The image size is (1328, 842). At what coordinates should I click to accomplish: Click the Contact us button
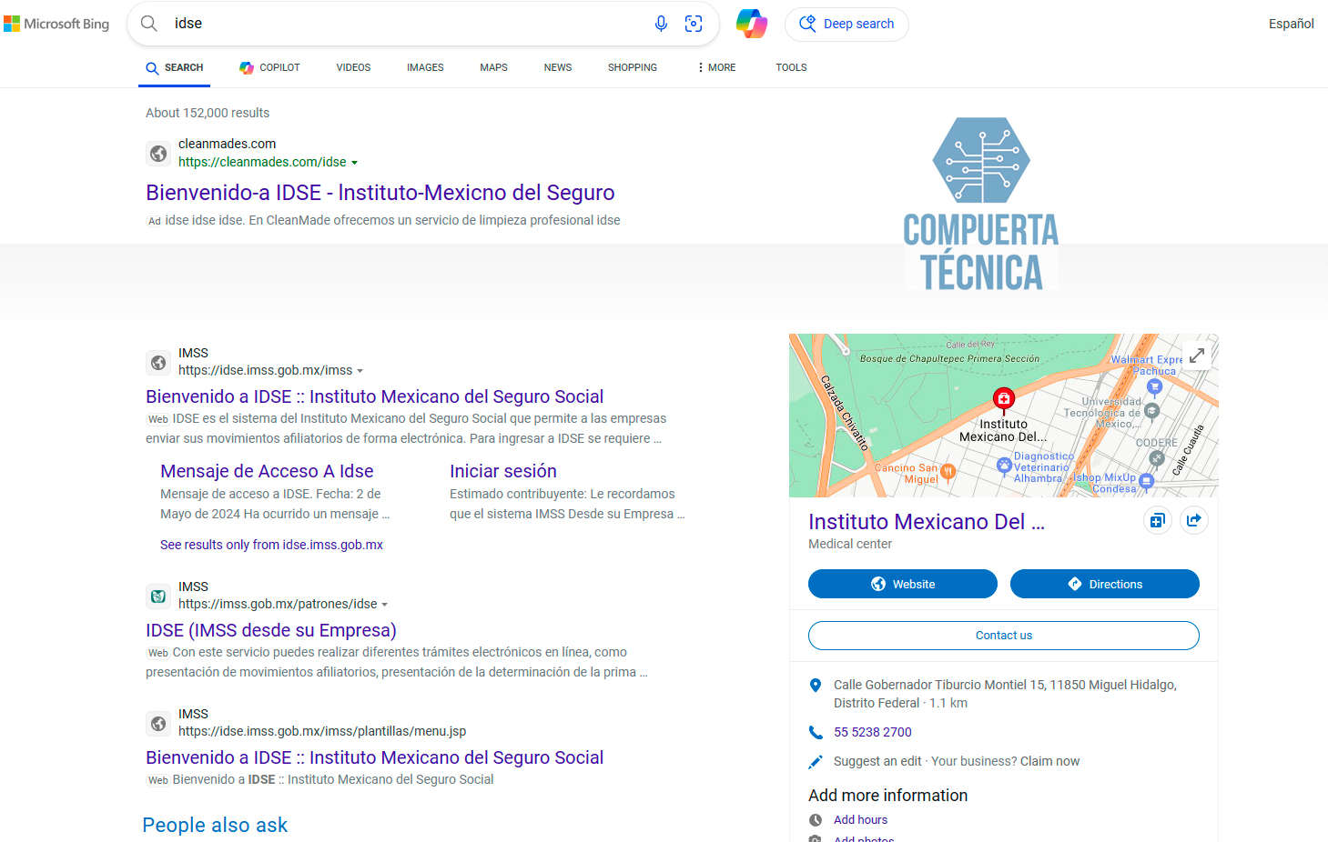(x=1004, y=636)
